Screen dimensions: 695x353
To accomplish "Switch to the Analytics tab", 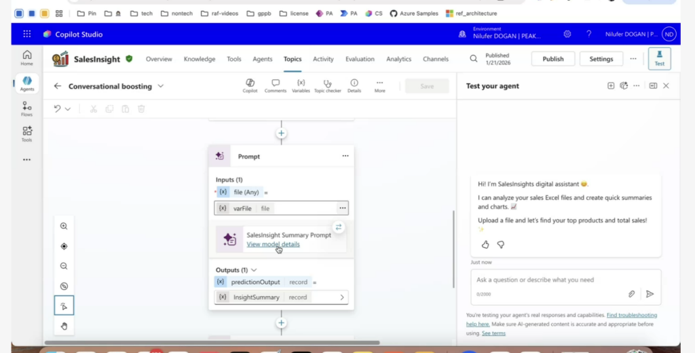I will click(398, 59).
